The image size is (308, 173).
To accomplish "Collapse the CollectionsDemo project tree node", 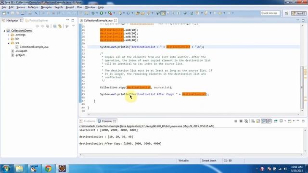I will coord(4,31).
